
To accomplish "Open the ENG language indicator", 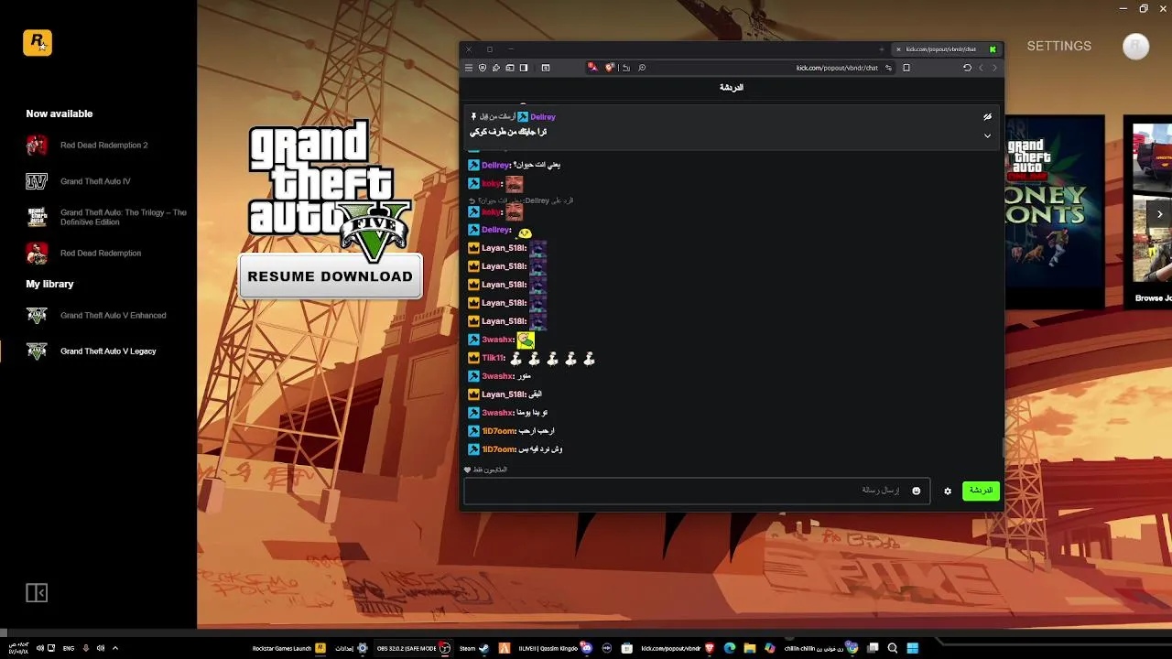I will tap(69, 648).
